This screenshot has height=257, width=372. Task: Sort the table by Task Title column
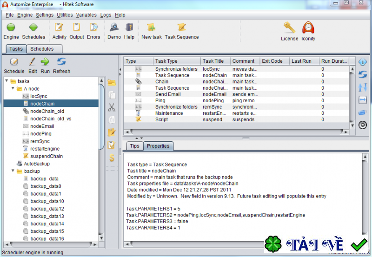click(214, 61)
